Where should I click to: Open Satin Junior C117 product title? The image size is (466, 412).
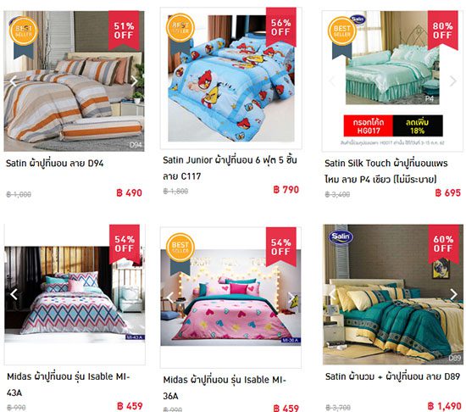[x=230, y=168]
